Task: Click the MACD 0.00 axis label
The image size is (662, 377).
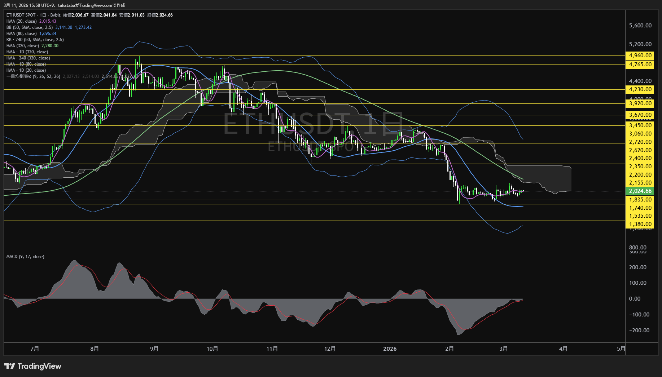Action: [x=635, y=299]
